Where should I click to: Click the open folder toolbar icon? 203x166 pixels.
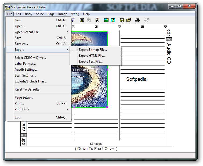129,20
